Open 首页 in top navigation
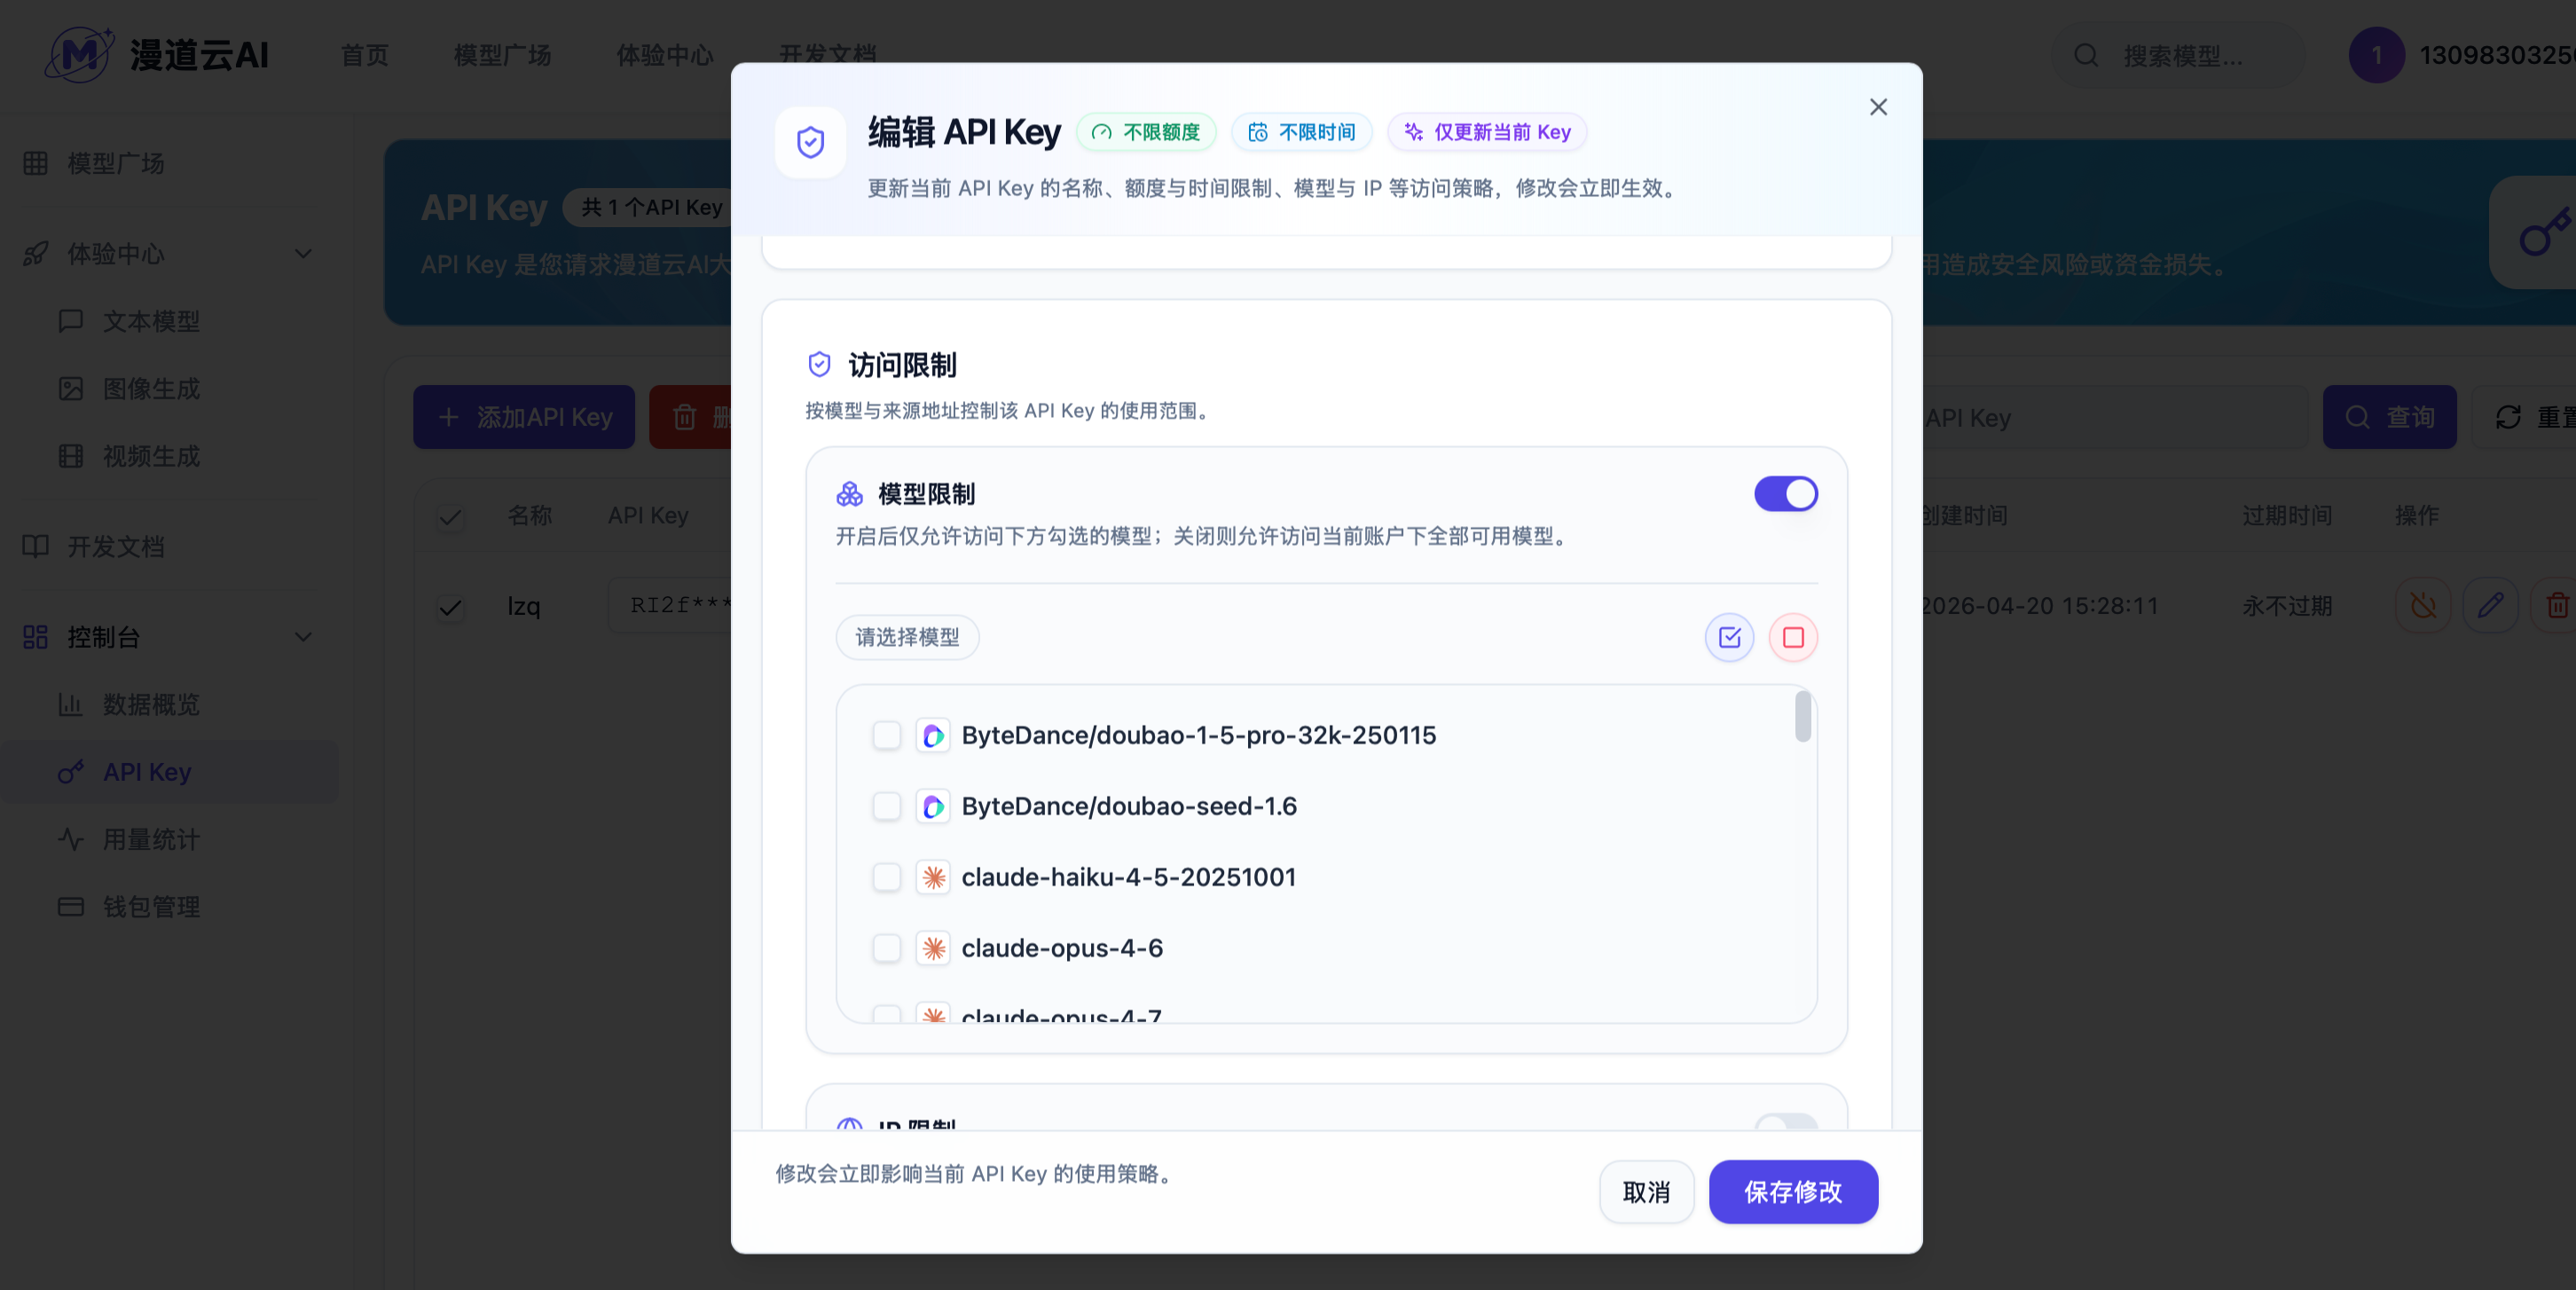 tap(365, 55)
